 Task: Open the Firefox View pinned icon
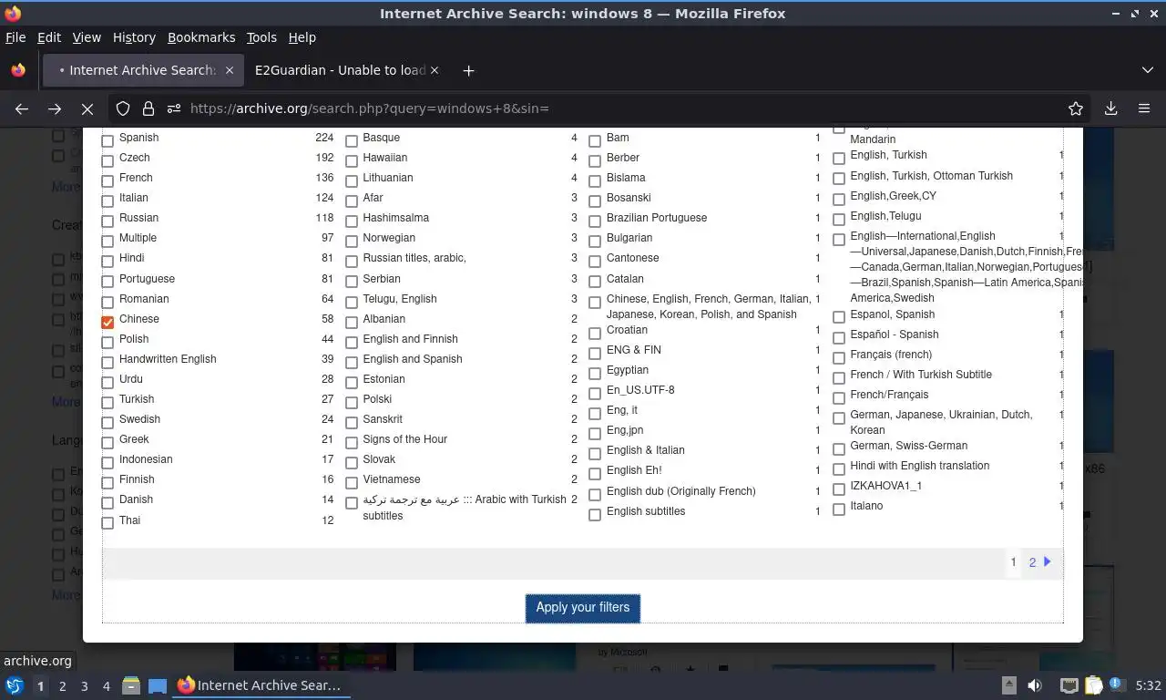click(18, 70)
